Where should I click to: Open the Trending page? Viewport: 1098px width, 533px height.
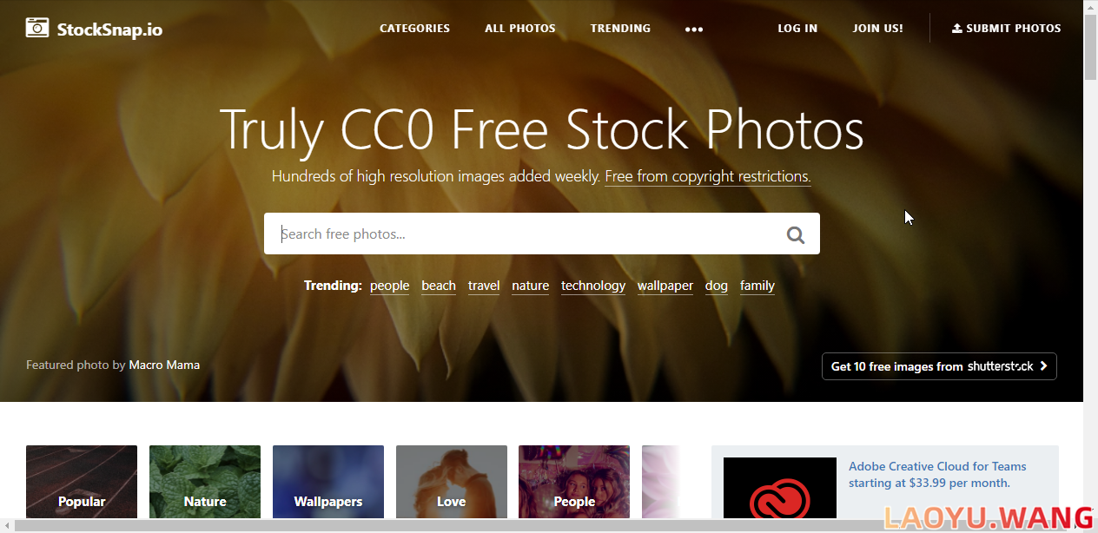(x=620, y=28)
